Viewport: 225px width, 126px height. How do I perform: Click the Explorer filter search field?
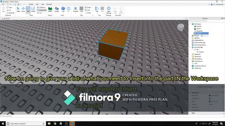207,21
